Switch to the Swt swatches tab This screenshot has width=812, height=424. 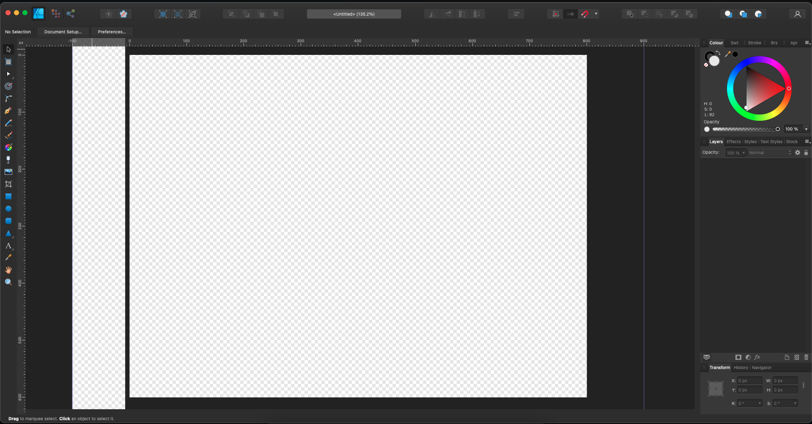[x=735, y=43]
